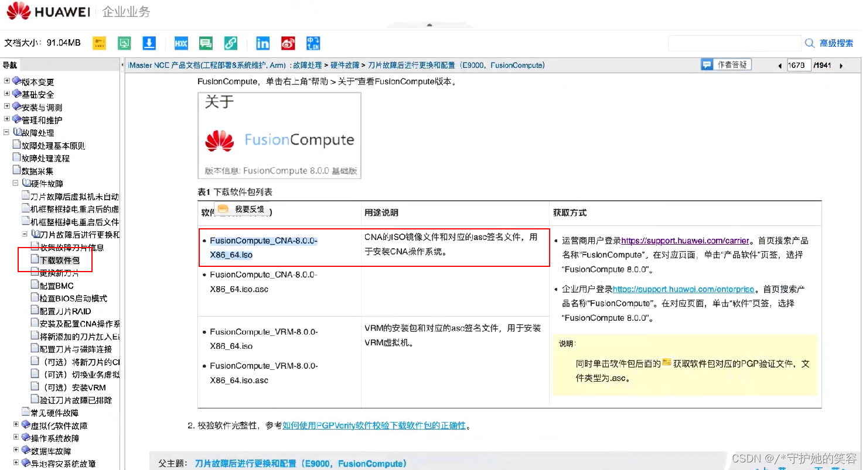Click the 数据库故障 book icon
The height and width of the screenshot is (470, 866).
coord(26,451)
